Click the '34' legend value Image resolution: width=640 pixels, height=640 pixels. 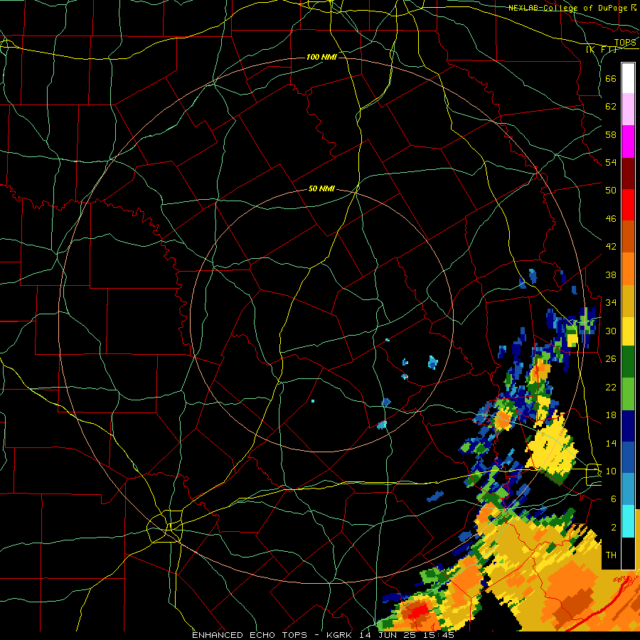tap(611, 302)
